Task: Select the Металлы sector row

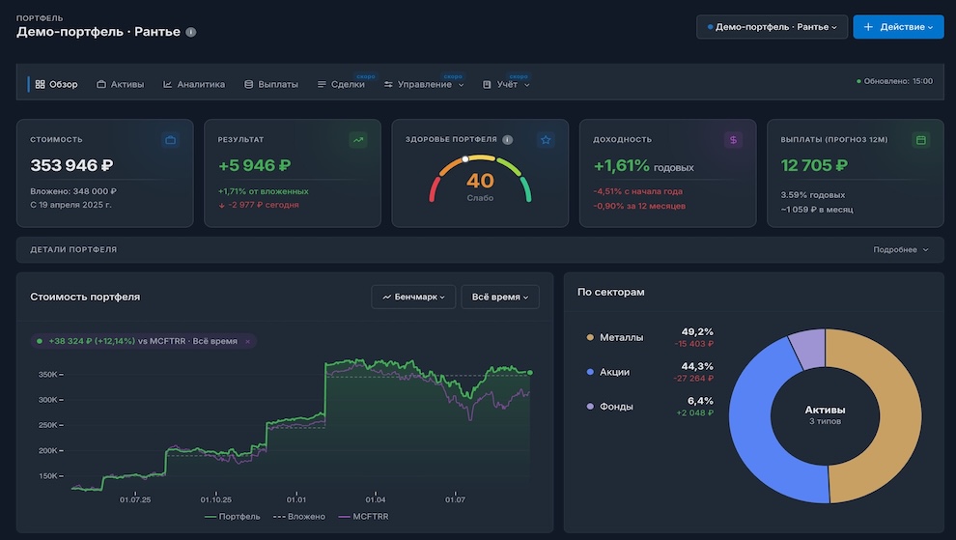Action: (649, 337)
